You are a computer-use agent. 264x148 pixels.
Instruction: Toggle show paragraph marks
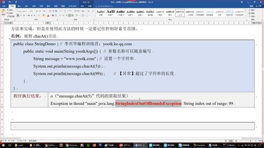92,11
